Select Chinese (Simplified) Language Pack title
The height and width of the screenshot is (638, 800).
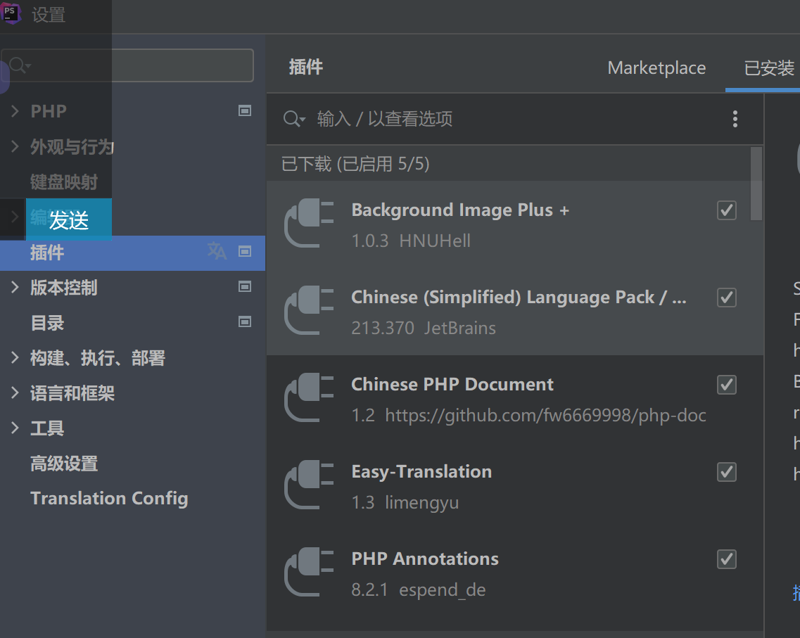(x=519, y=298)
